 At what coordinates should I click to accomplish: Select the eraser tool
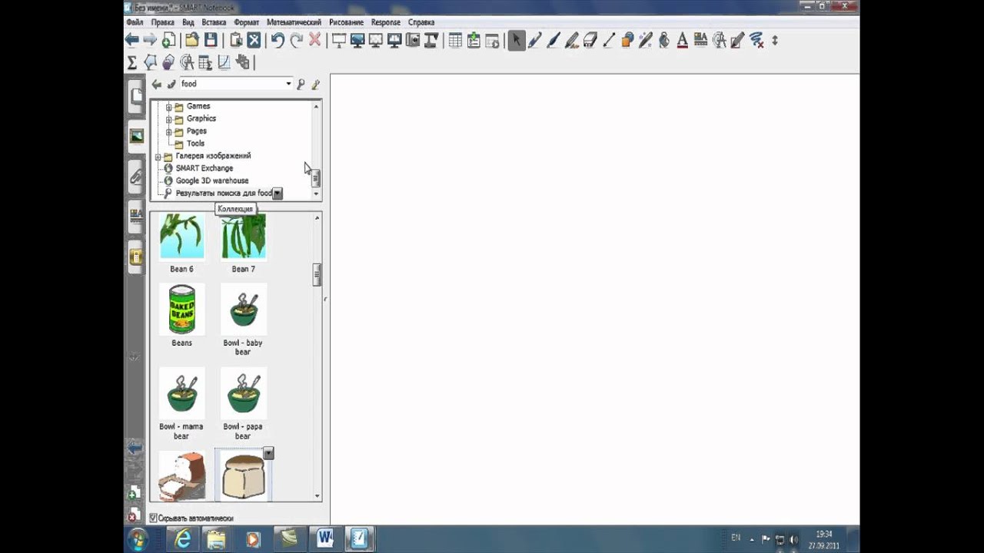[590, 41]
